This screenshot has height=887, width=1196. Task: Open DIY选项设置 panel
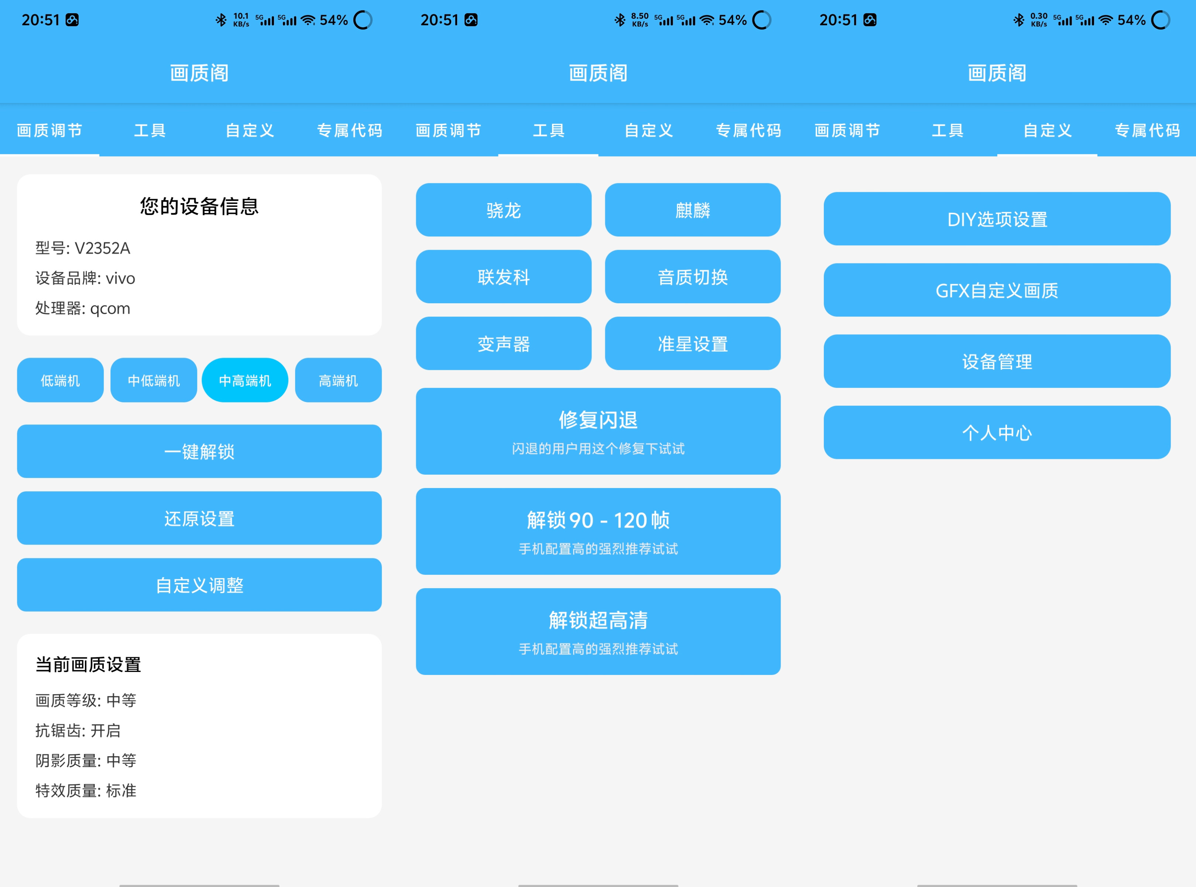tap(996, 219)
